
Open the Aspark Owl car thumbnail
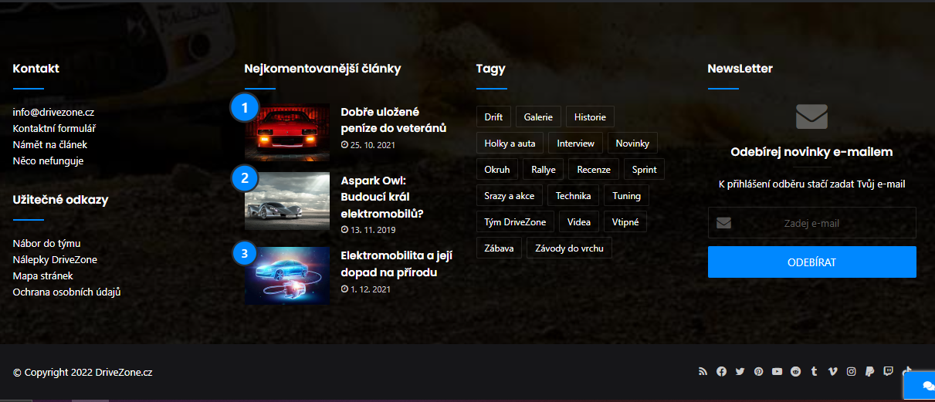(287, 201)
